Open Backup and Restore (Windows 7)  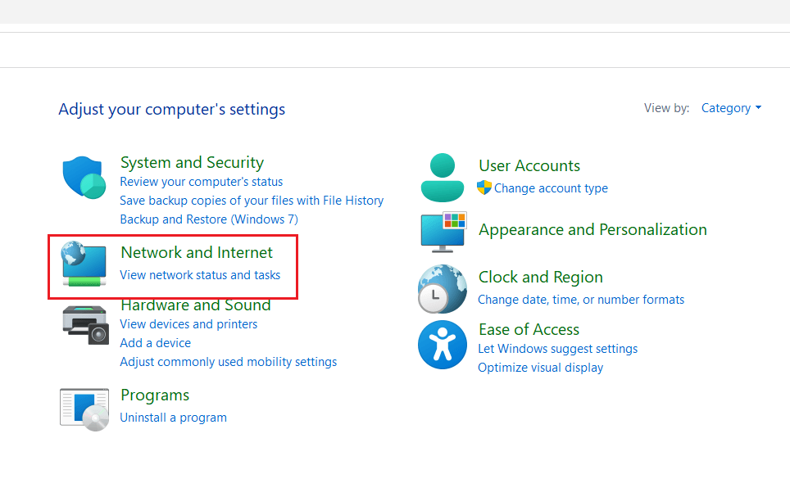[208, 219]
